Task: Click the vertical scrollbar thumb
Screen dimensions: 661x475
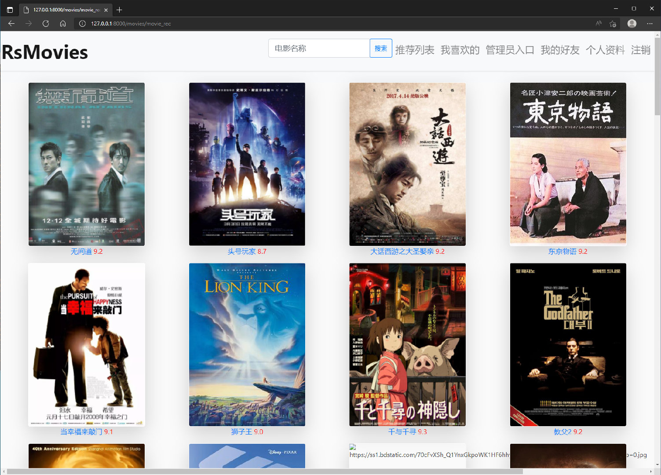Action: (x=657, y=76)
